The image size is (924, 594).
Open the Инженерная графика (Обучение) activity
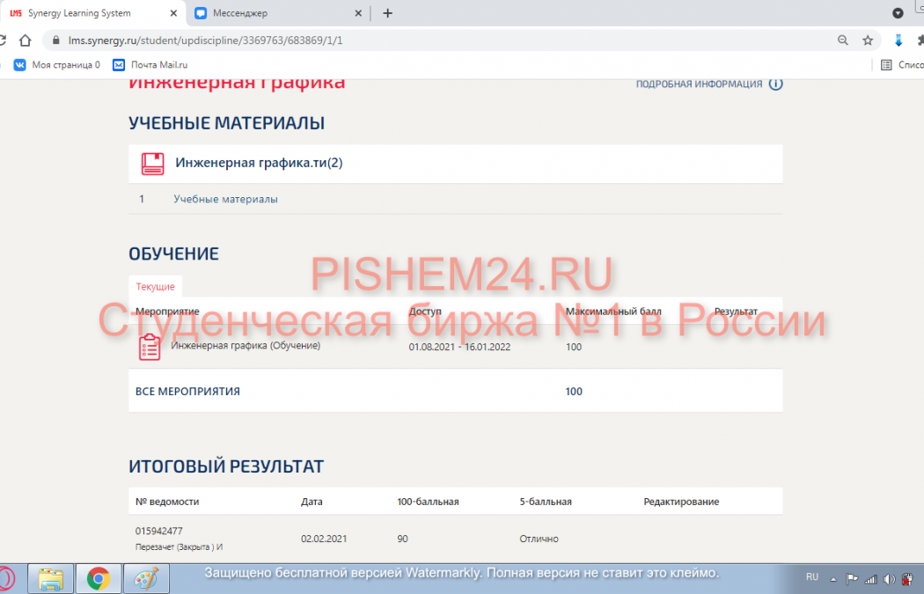point(246,346)
